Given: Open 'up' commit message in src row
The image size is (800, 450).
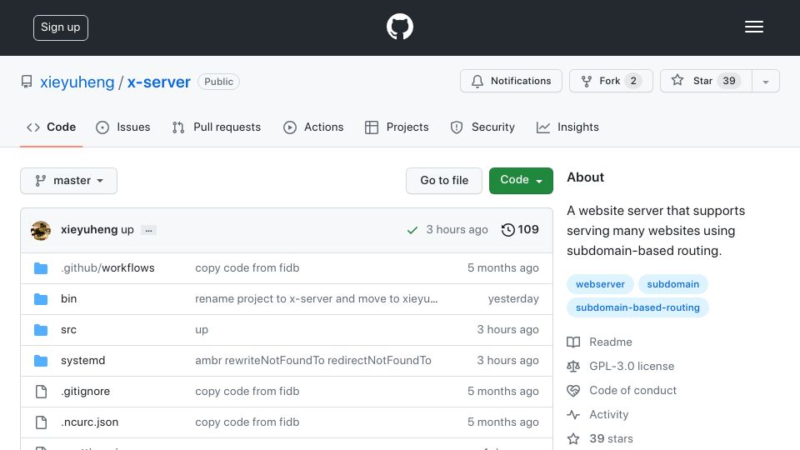Looking at the screenshot, I should click(202, 330).
